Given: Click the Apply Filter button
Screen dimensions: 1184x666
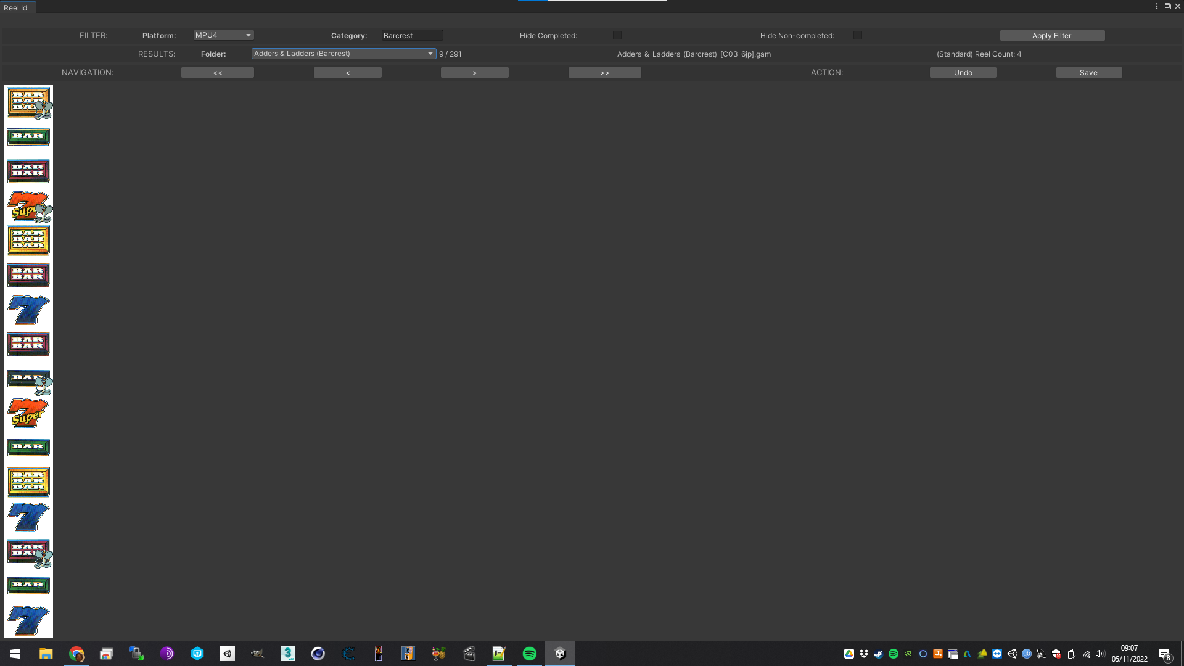Looking at the screenshot, I should click(x=1051, y=36).
